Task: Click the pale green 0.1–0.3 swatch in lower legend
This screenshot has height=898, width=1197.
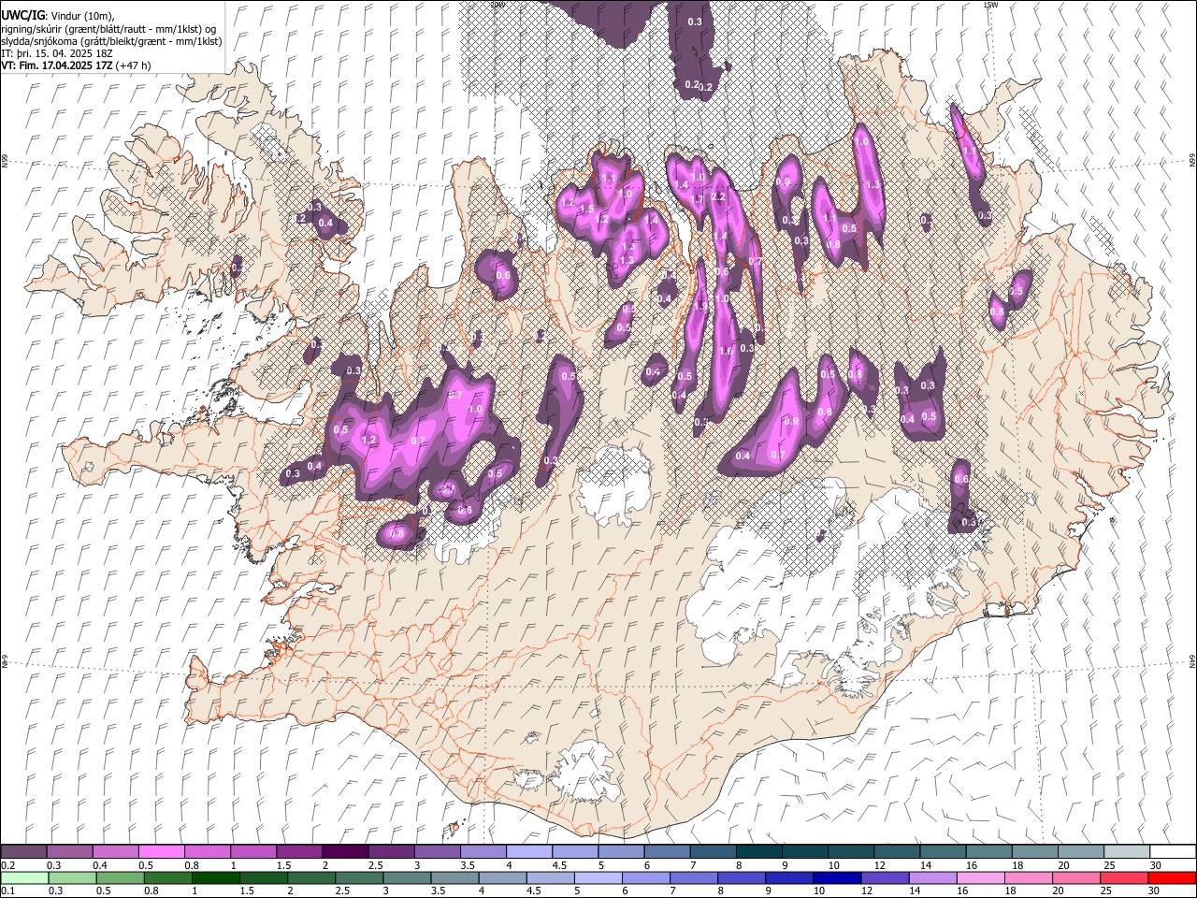Action: [x=24, y=877]
